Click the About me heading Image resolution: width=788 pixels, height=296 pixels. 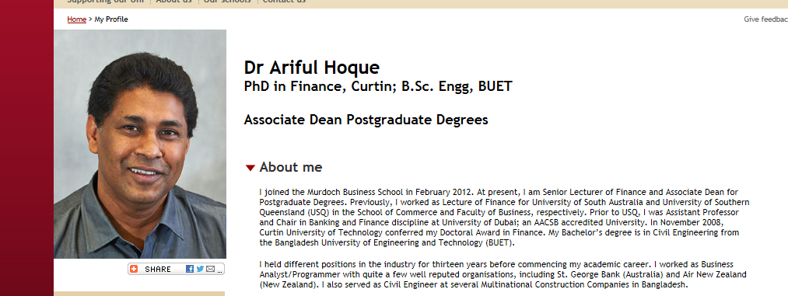click(290, 167)
